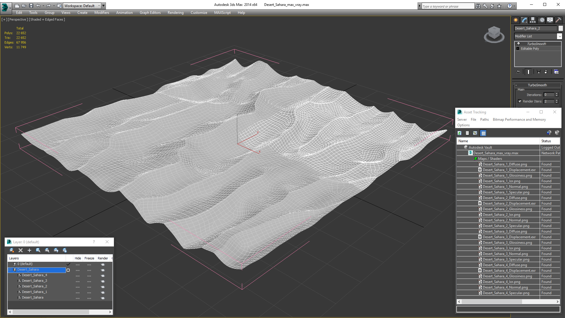Increase the Iterations spinner value

[556, 94]
